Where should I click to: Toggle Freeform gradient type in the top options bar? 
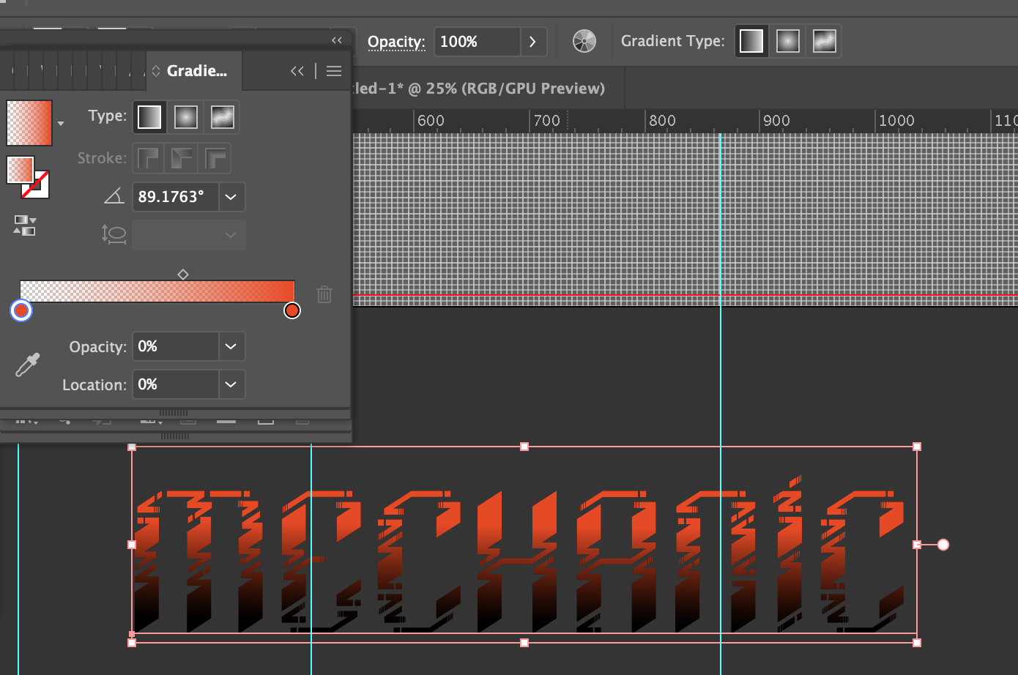tap(823, 41)
